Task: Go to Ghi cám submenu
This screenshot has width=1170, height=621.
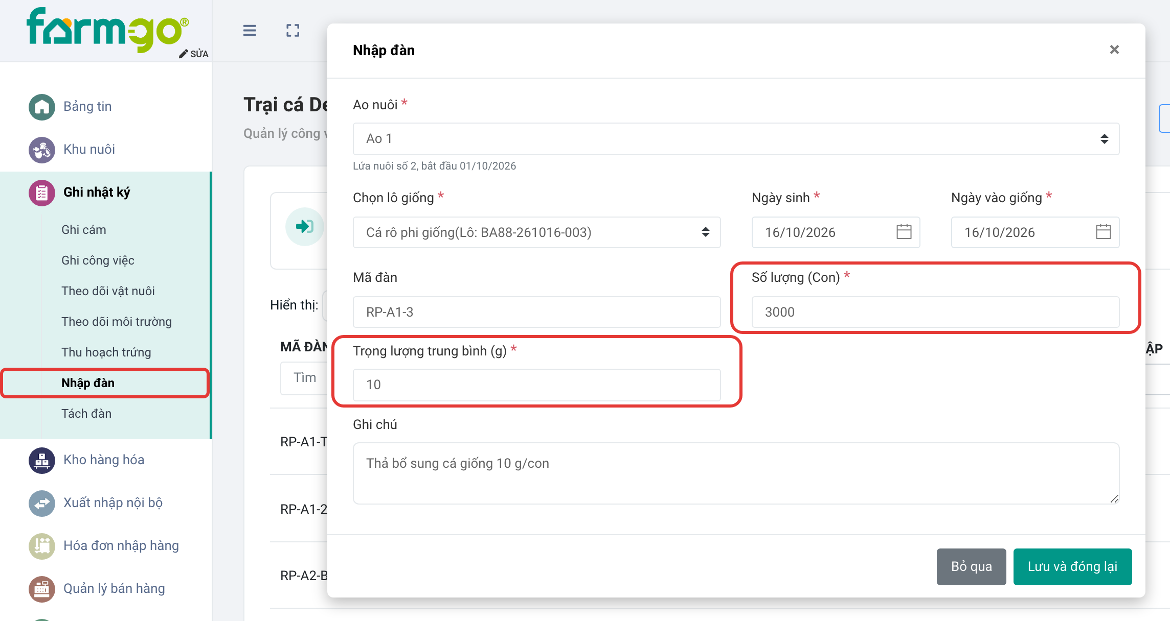Action: click(84, 230)
